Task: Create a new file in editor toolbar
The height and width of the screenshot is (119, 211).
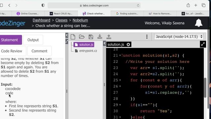Action: pos(73,37)
